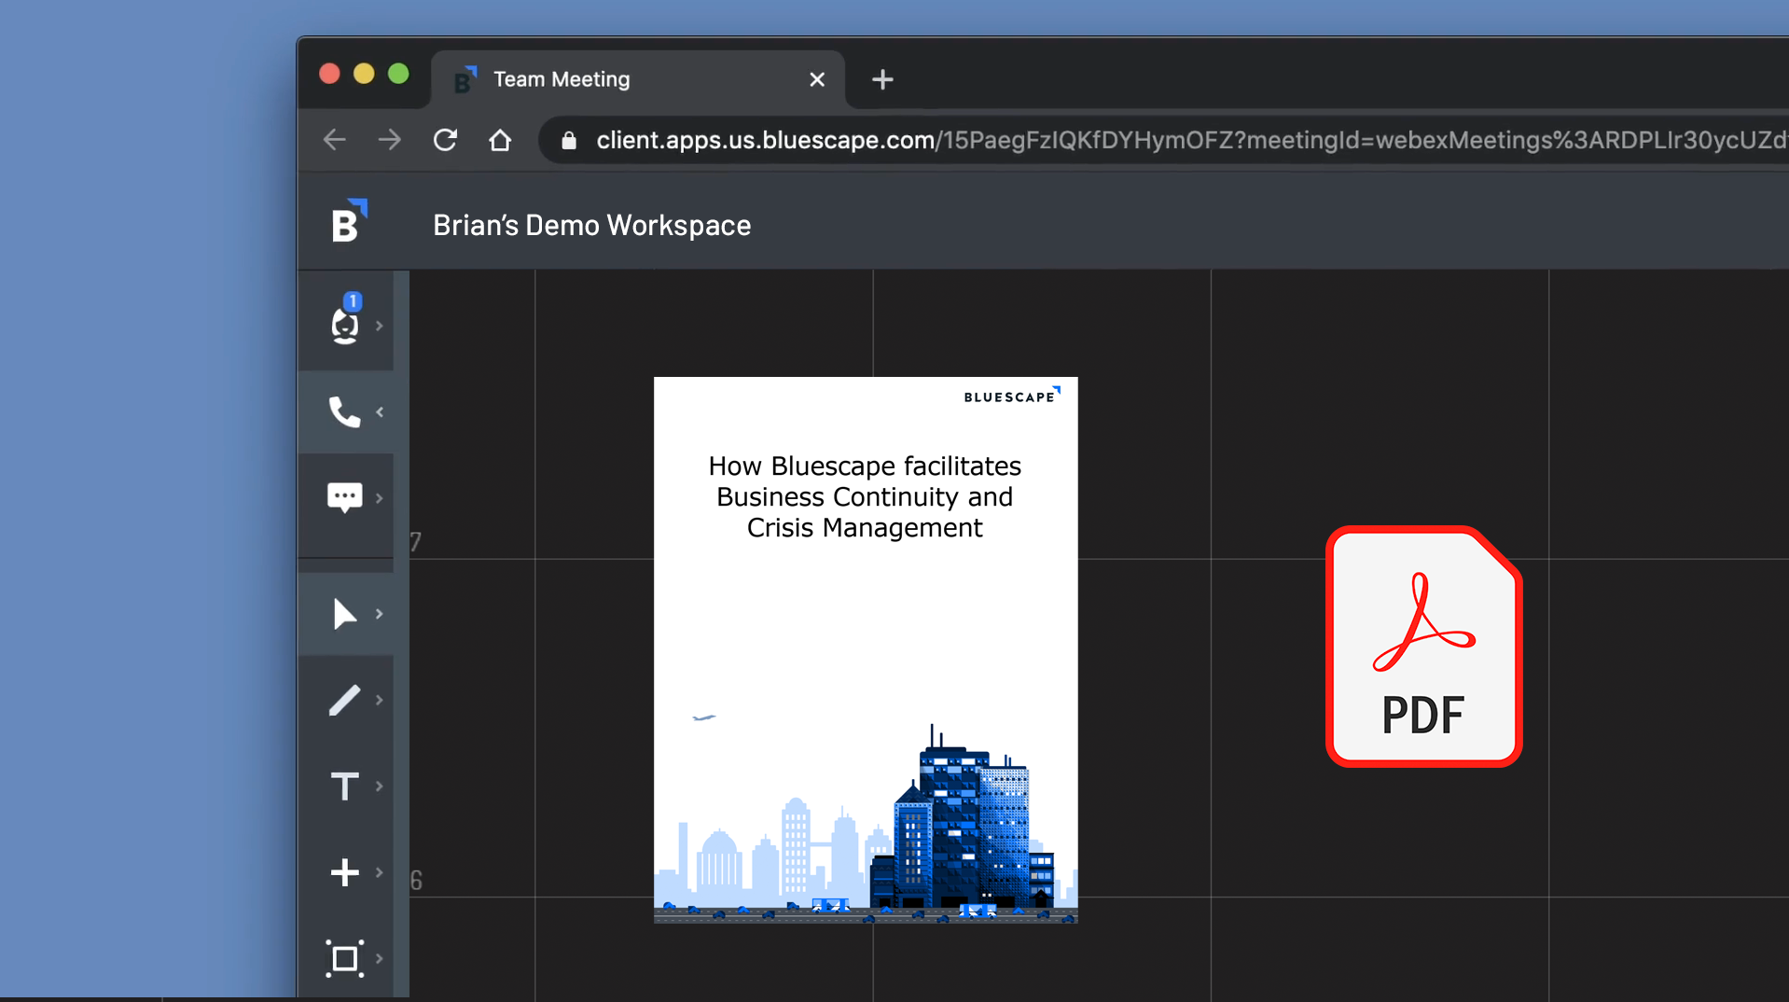Close the Team Meeting tab
1789x1002 pixels.
pos(817,80)
